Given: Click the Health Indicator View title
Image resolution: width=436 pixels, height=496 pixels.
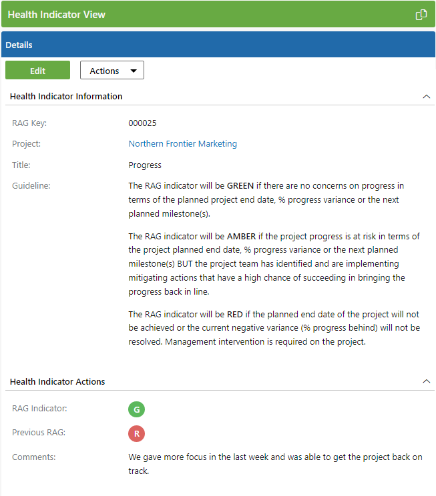Looking at the screenshot, I should [57, 15].
